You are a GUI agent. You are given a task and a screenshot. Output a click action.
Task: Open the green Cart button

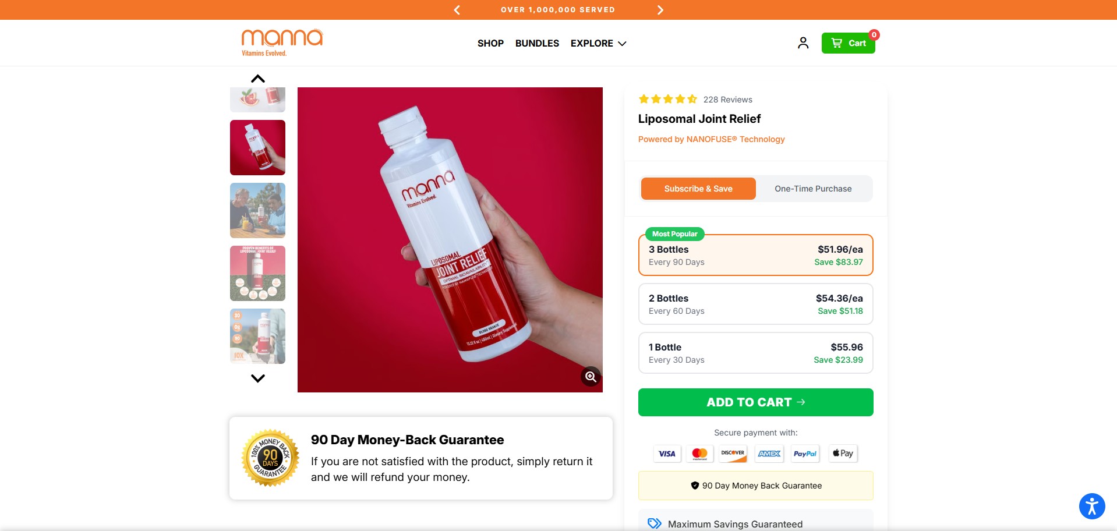pos(848,43)
